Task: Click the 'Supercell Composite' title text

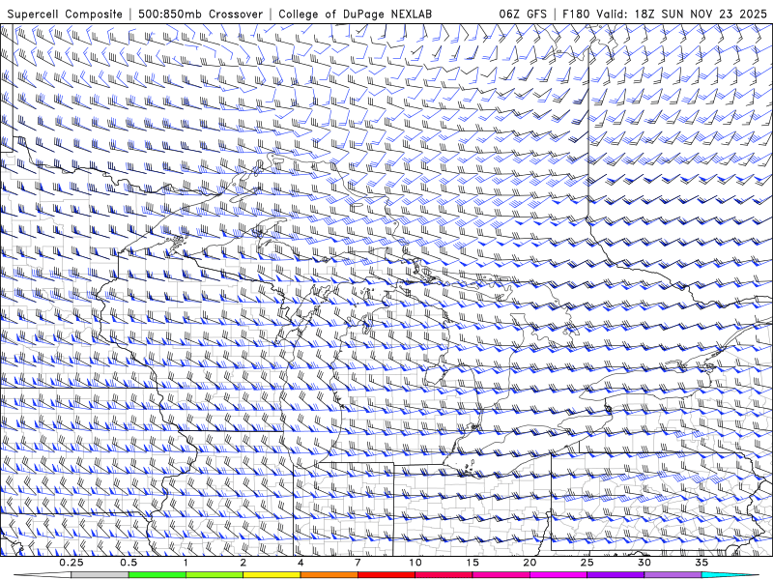Action: tap(65, 14)
